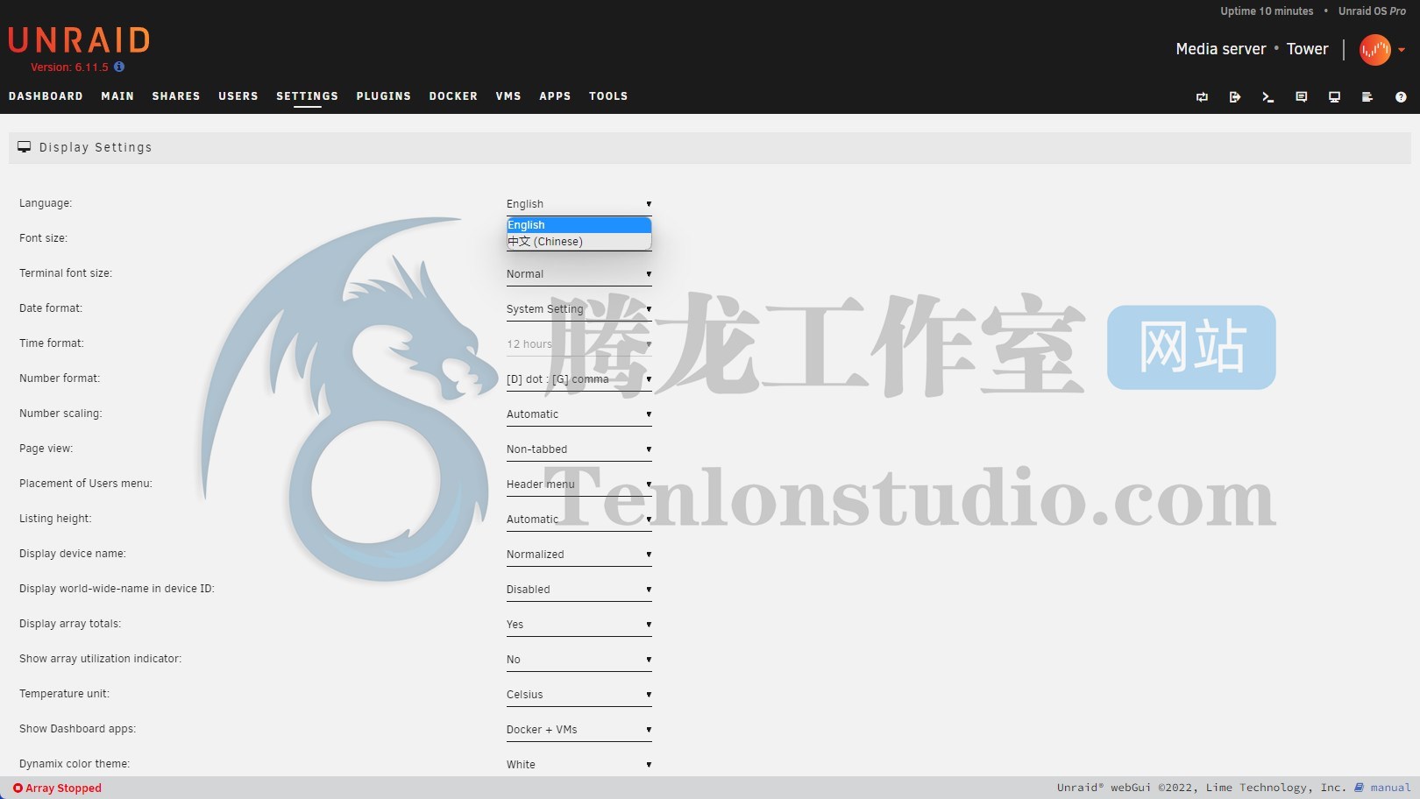Open the Feedback speech bubble icon
This screenshot has height=799, width=1420.
(x=1301, y=97)
